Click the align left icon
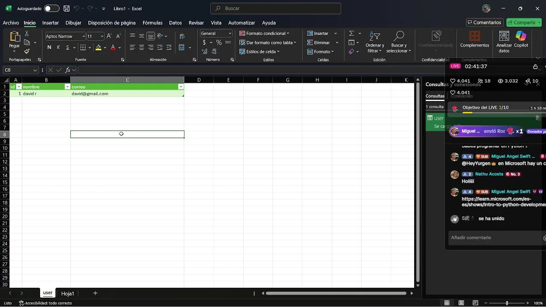Image resolution: width=546 pixels, height=307 pixels. tap(132, 47)
